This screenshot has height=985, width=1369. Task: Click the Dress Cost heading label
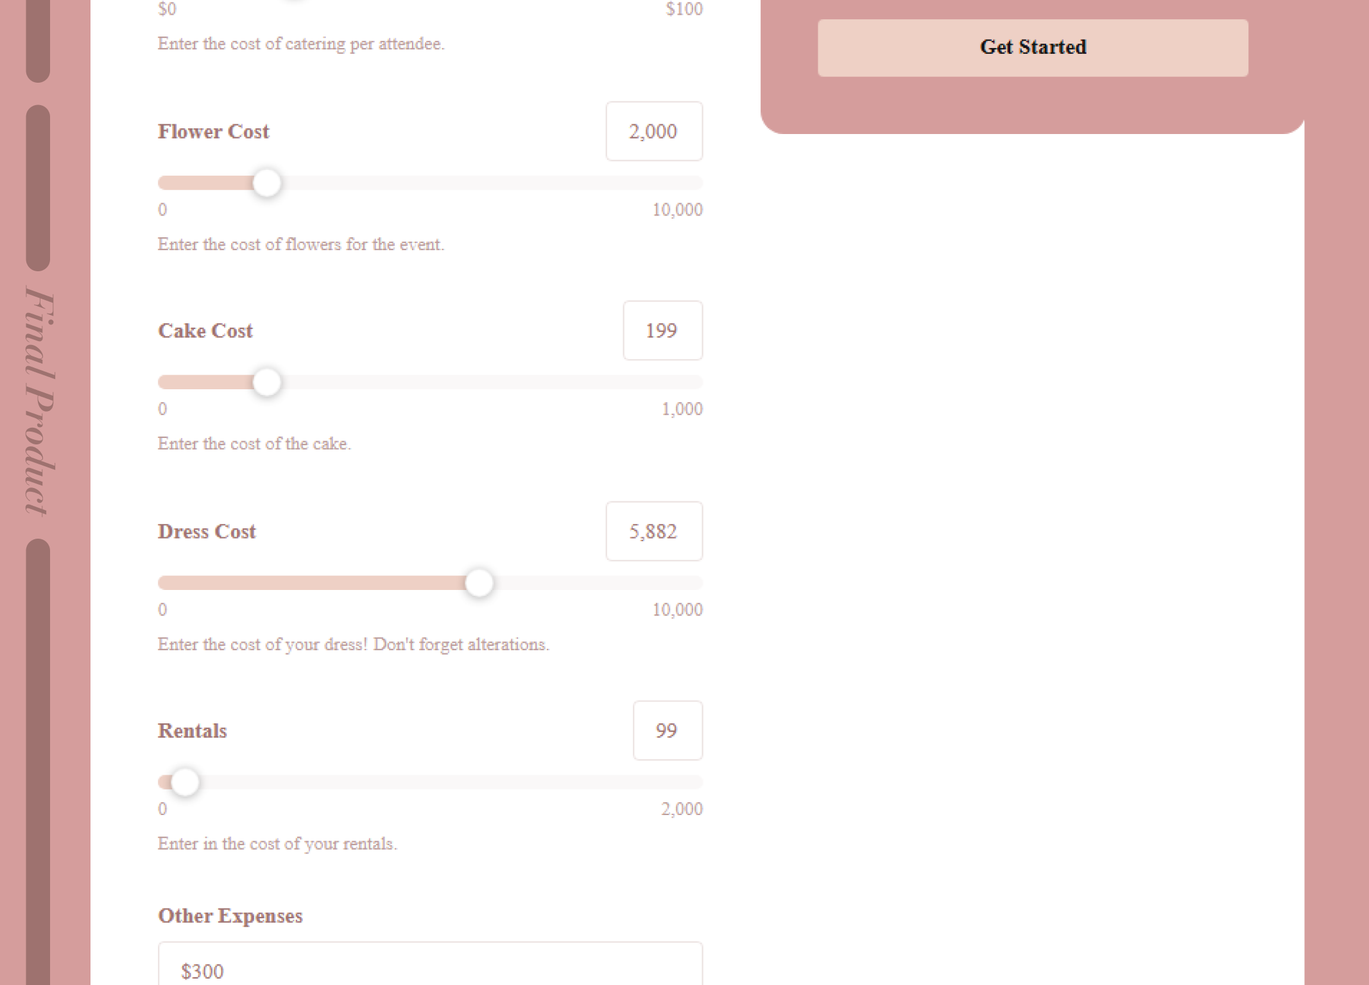(206, 532)
